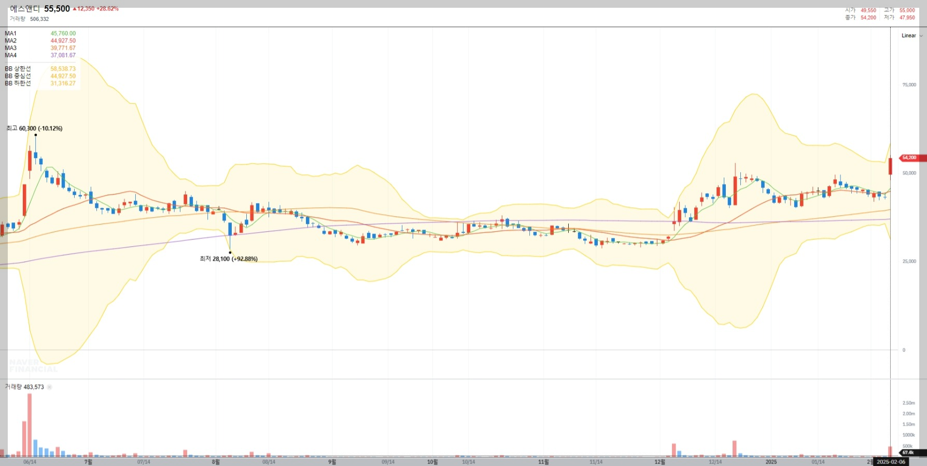Click the 2025 year axis label

coord(771,462)
